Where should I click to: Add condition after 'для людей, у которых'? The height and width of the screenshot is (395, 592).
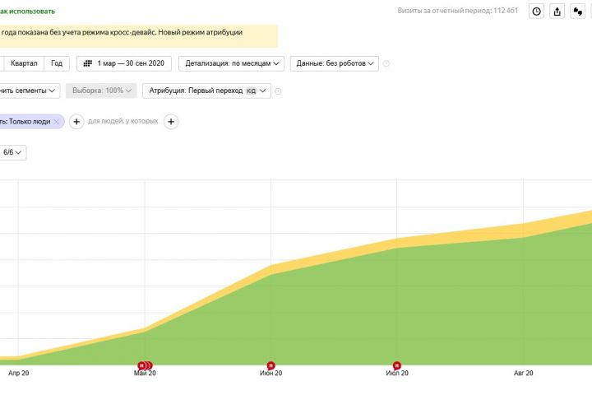tap(171, 122)
